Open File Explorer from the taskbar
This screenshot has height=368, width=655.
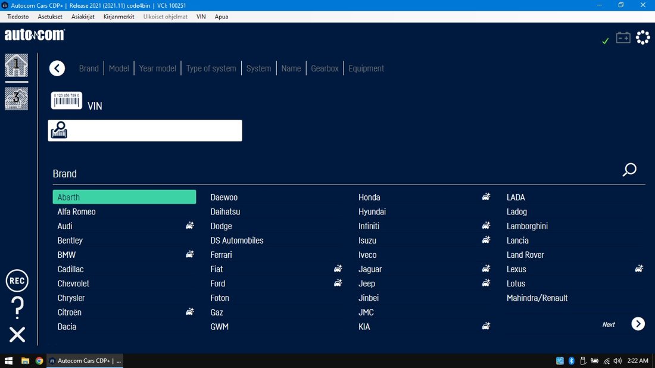point(25,360)
